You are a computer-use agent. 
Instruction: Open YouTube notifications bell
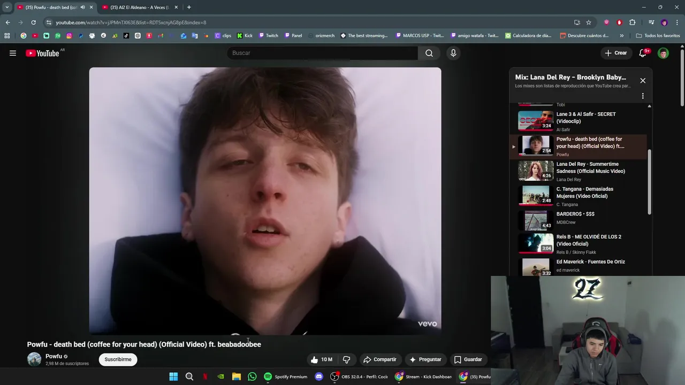pyautogui.click(x=643, y=53)
